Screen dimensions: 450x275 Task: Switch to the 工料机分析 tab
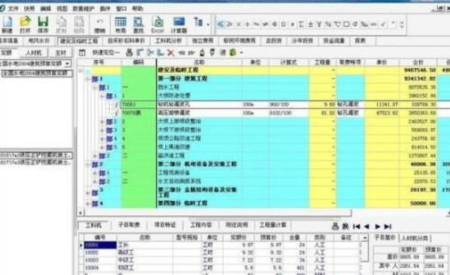[x=168, y=41]
